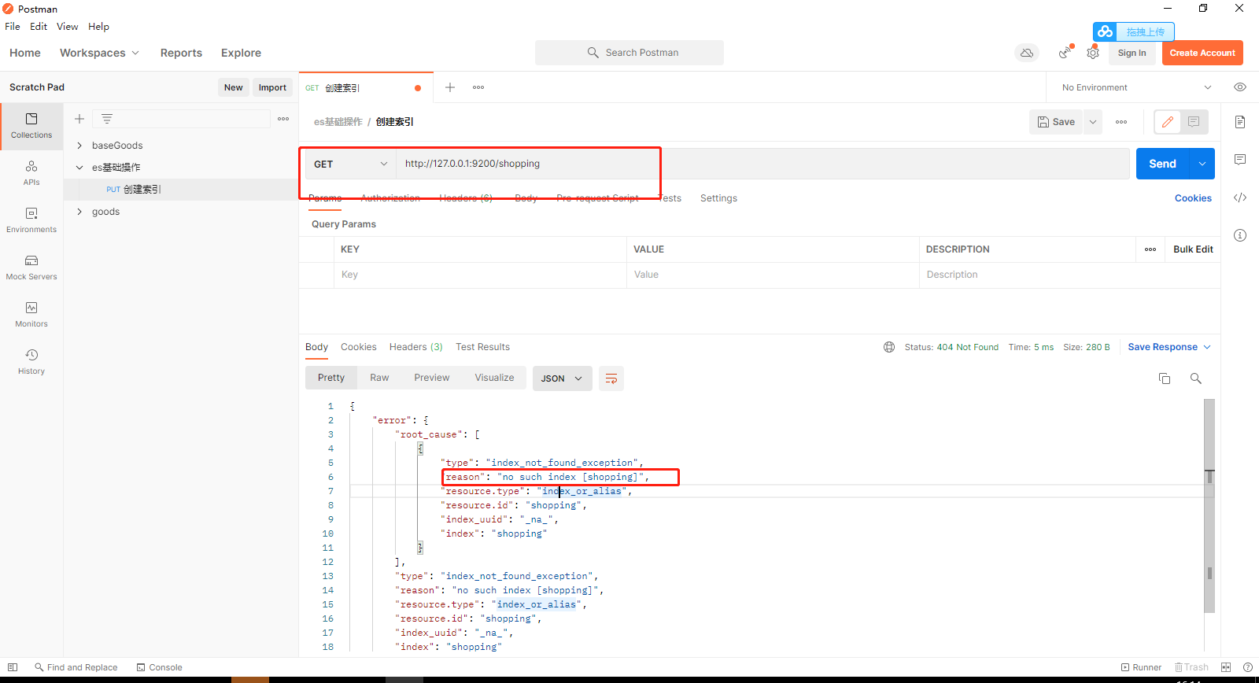The image size is (1259, 683).
Task: Open the Save Response dropdown
Action: click(1169, 347)
